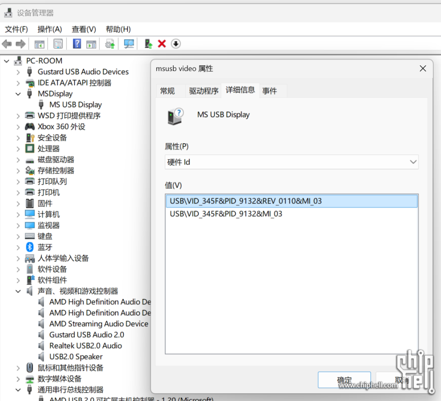Click the Update driver toolbar icon
Image resolution: width=441 pixels, height=401 pixels.
[x=110, y=44]
